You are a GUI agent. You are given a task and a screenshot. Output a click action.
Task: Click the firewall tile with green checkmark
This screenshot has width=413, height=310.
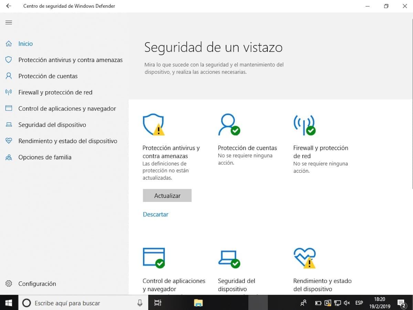[x=304, y=125]
